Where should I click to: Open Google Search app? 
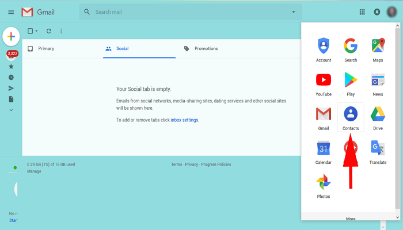[351, 50]
